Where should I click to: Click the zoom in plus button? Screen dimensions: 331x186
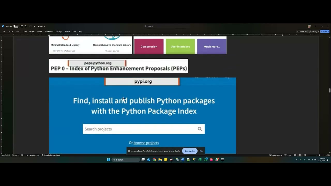pos(324,155)
